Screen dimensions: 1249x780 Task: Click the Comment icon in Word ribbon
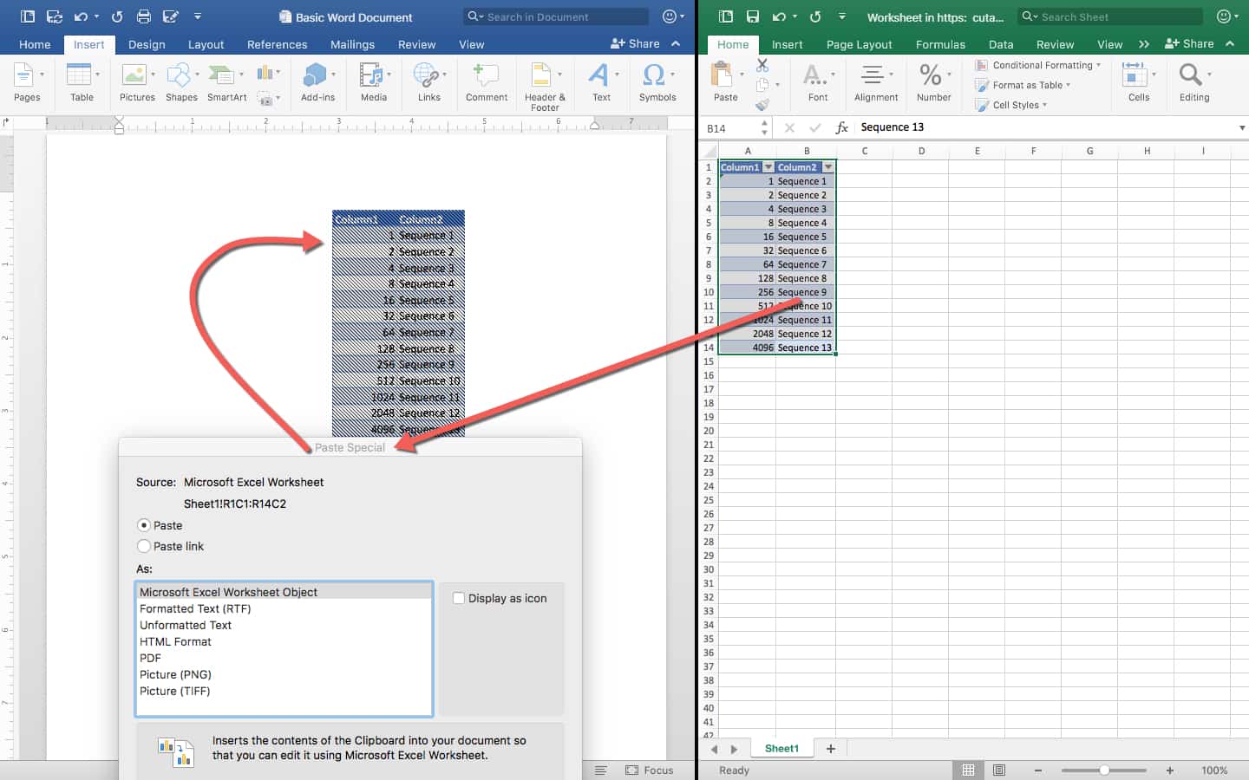coord(486,77)
